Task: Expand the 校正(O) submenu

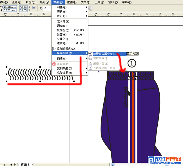Action: click(x=70, y=16)
